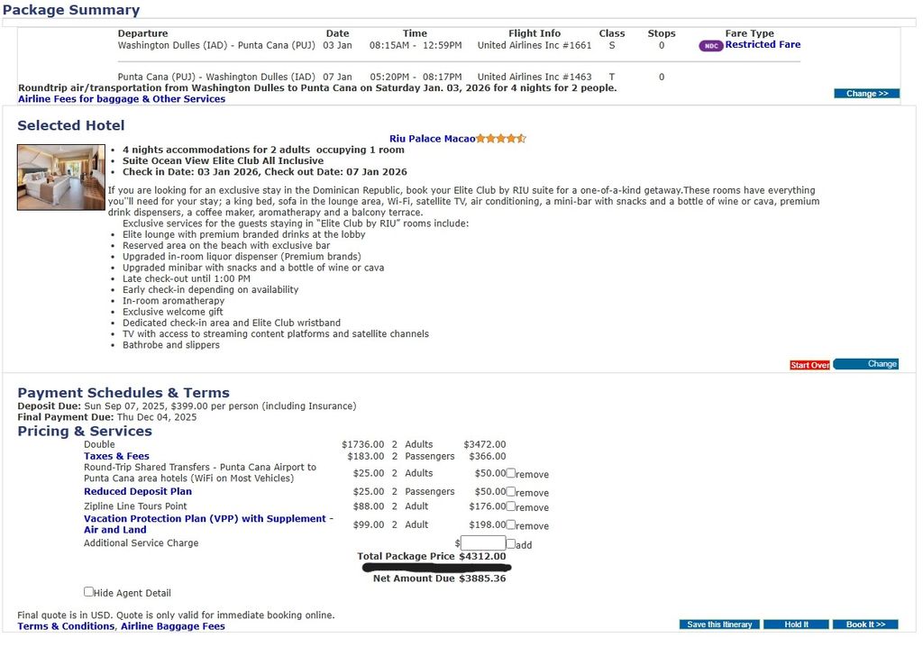Open the Terms & Conditions link
The height and width of the screenshot is (647, 923).
(x=67, y=626)
